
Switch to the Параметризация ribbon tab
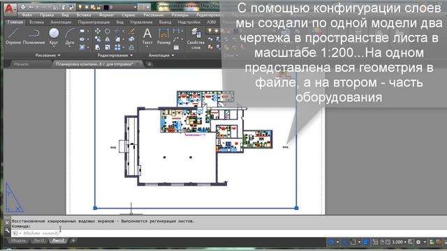tap(94, 22)
